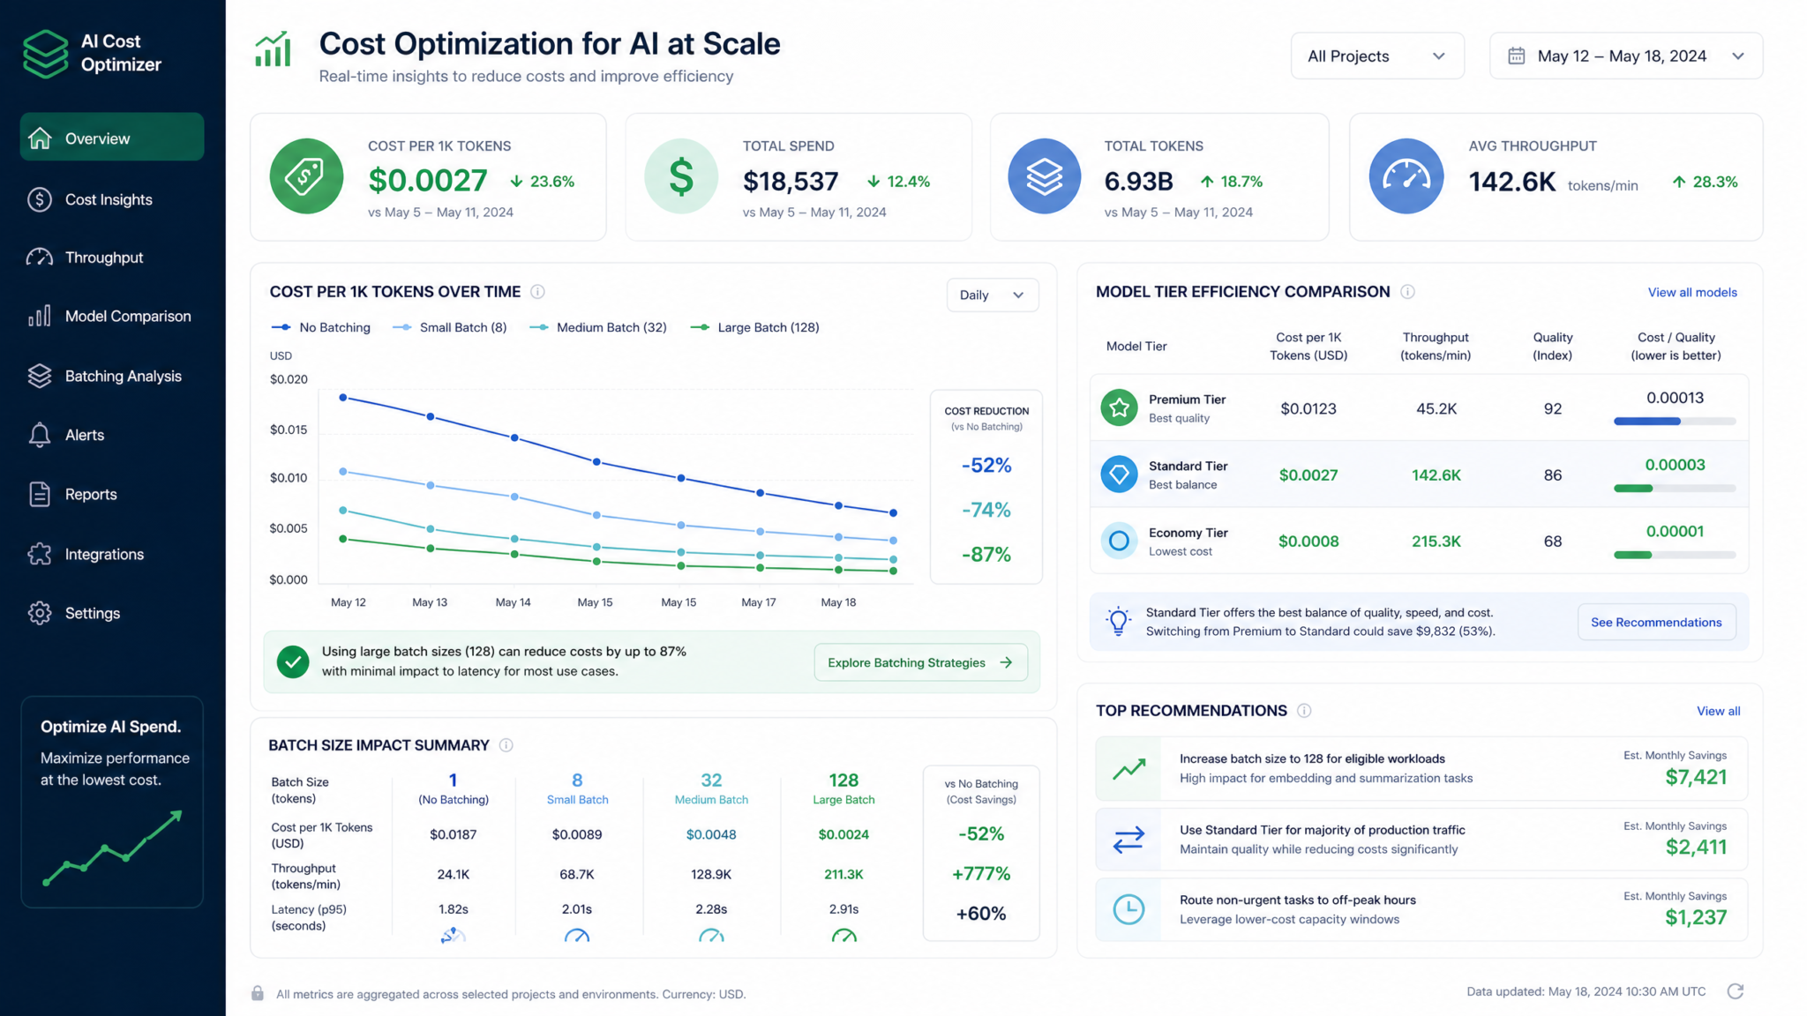
Task: Click the lock icon in the footer
Action: pos(258,994)
